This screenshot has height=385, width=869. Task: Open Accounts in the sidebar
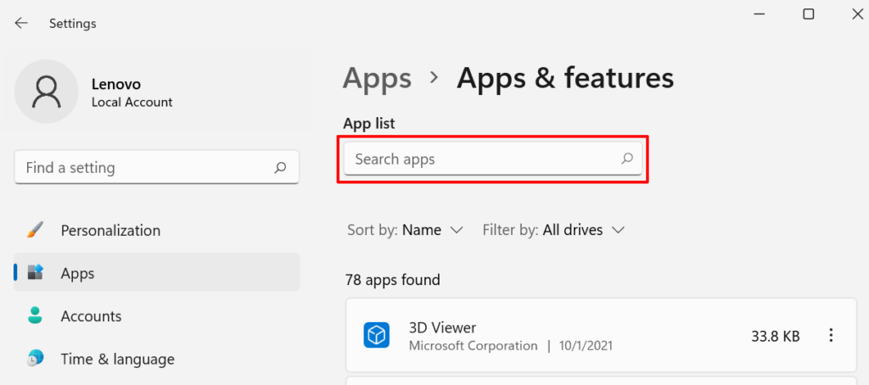pyautogui.click(x=91, y=316)
